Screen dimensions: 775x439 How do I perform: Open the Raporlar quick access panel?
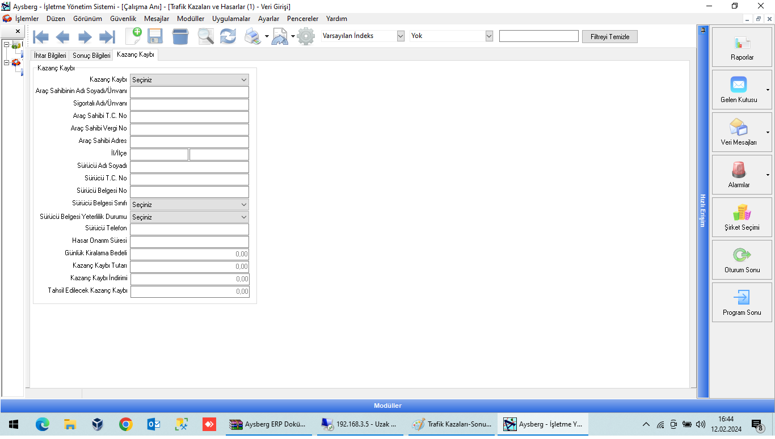point(742,48)
